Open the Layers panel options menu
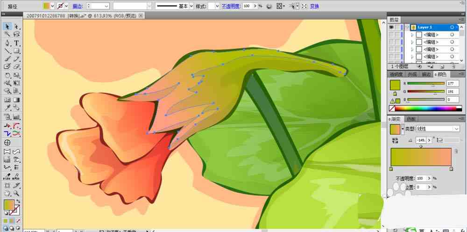This screenshot has width=467, height=232. pos(462,20)
